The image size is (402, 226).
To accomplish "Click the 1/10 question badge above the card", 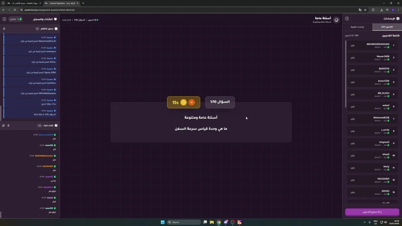I will pos(220,102).
